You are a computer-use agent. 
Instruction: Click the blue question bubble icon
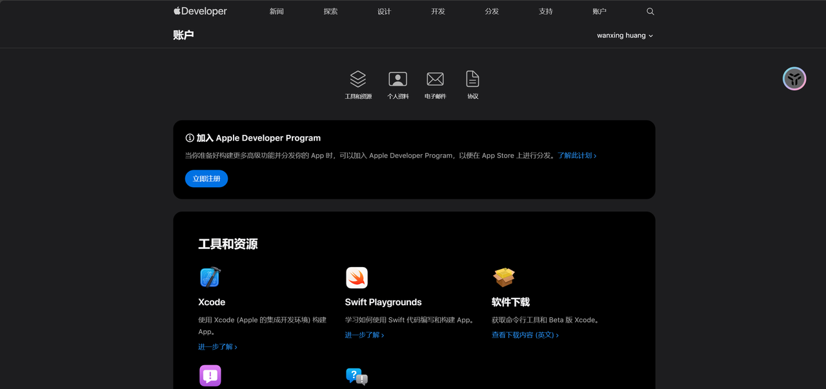(357, 376)
